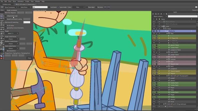This screenshot has width=198, height=111.
Task: Collapse the scene layer group
Action: [x=162, y=27]
